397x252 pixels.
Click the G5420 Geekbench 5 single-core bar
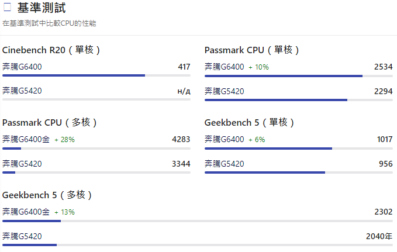coord(265,172)
